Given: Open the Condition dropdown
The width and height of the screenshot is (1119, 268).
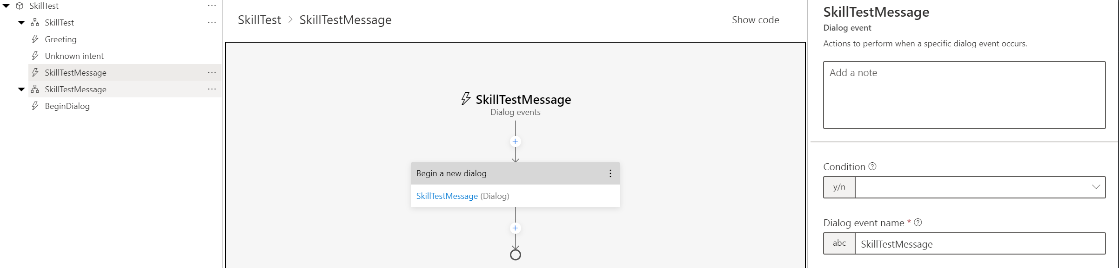Looking at the screenshot, I should [1097, 187].
